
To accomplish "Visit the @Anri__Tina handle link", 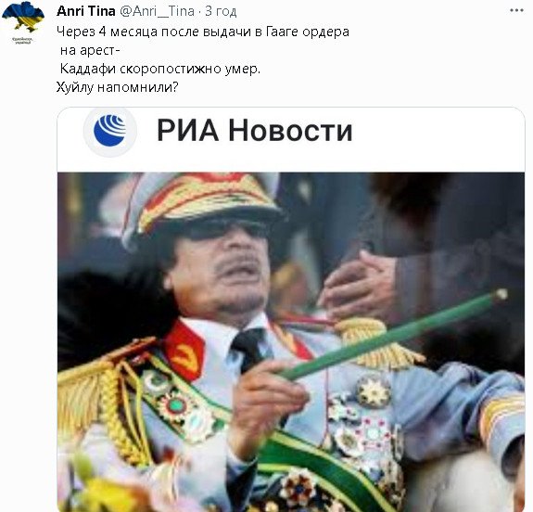I will tap(157, 11).
